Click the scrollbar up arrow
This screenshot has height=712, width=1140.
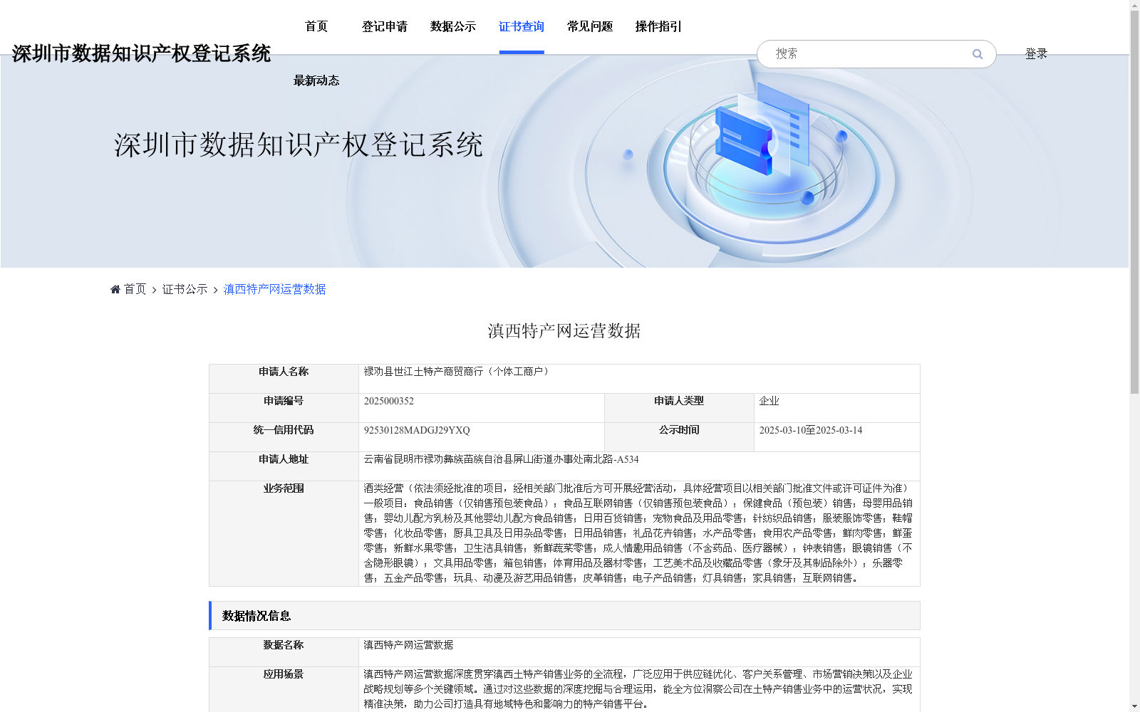pos(1134,5)
